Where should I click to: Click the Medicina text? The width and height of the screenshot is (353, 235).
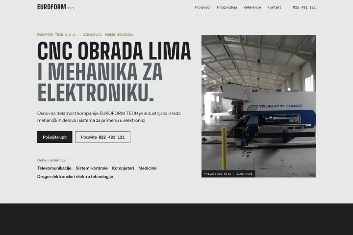tap(147, 168)
